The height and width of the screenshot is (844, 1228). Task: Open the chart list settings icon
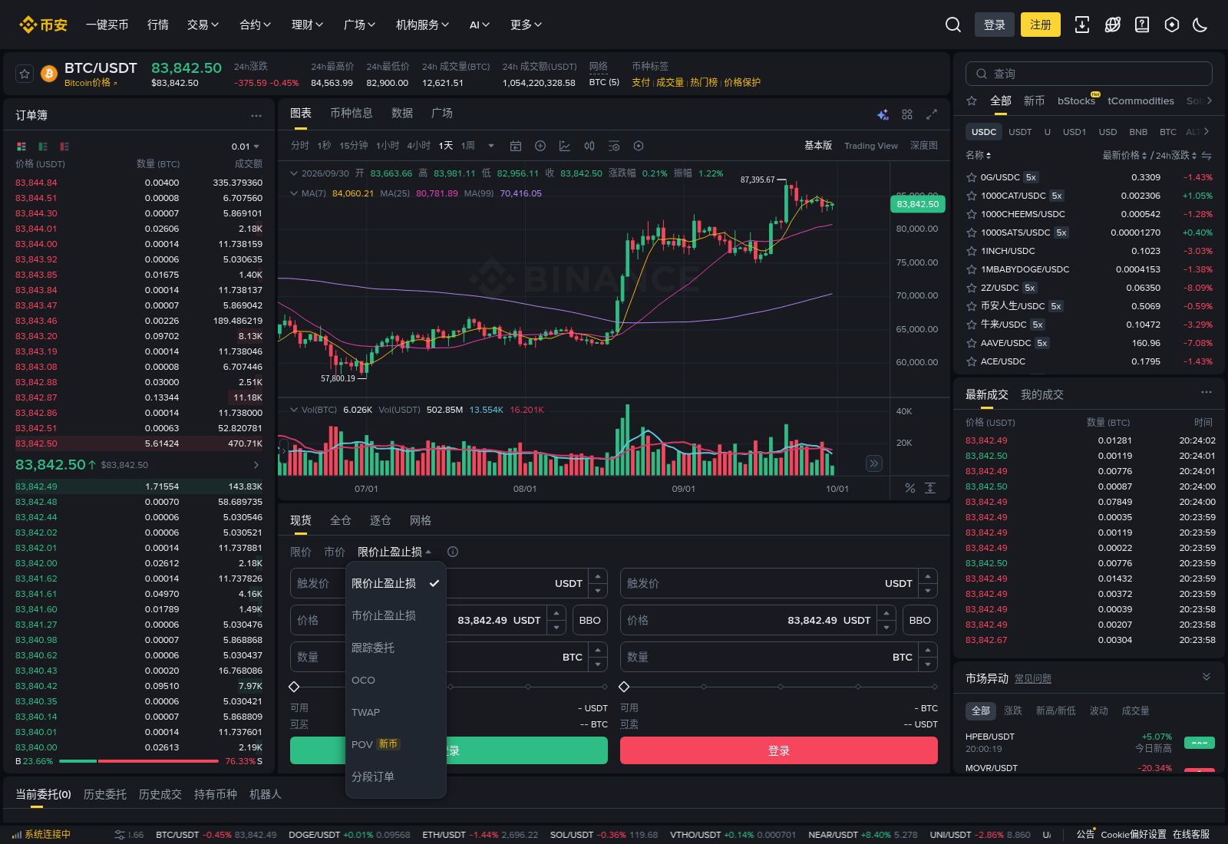pos(614,146)
